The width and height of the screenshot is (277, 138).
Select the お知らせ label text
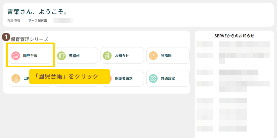tap(122, 56)
